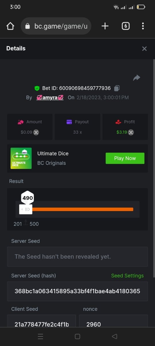Tap the bc.game address bar
The height and width of the screenshot is (346, 155).
[56, 26]
